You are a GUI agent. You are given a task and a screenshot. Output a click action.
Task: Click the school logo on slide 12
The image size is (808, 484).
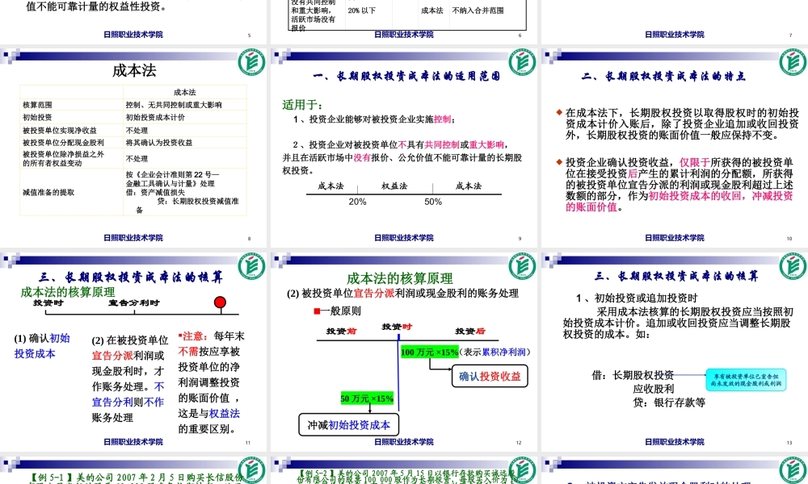pos(522,266)
